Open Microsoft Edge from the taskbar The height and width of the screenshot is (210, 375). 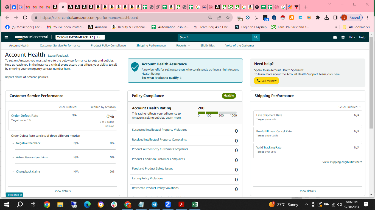[x=87, y=204]
